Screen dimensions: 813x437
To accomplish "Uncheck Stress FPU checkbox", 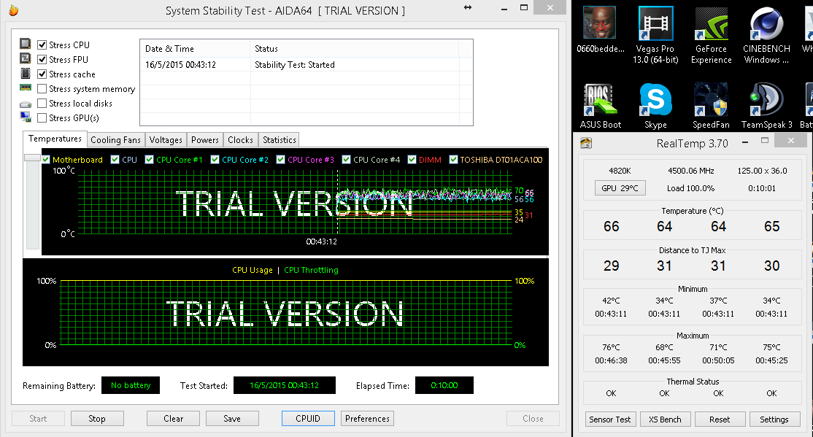I will coord(42,59).
